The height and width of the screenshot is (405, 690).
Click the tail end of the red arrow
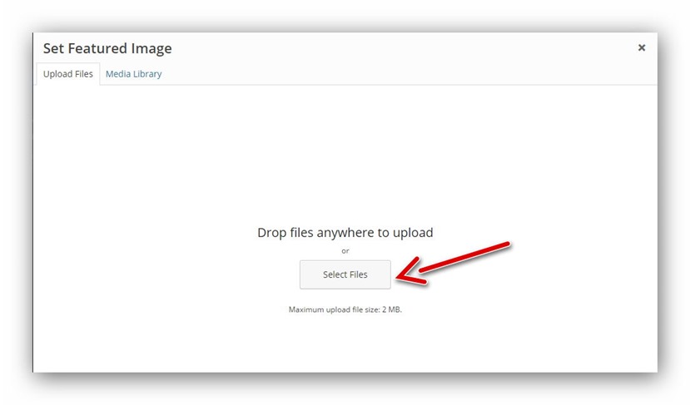[x=505, y=245]
